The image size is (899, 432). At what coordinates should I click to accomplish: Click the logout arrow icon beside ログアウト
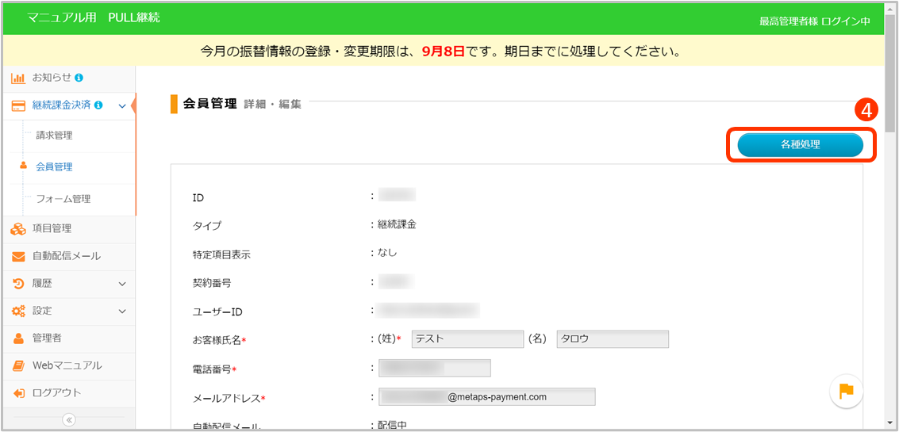pyautogui.click(x=18, y=393)
